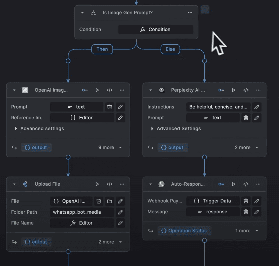Image resolution: width=279 pixels, height=266 pixels.
Task: Click the output tag of Perplexity AI node
Action: (x=173, y=147)
